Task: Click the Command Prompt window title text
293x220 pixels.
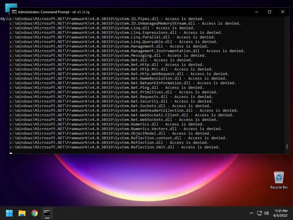Action: coord(54,12)
